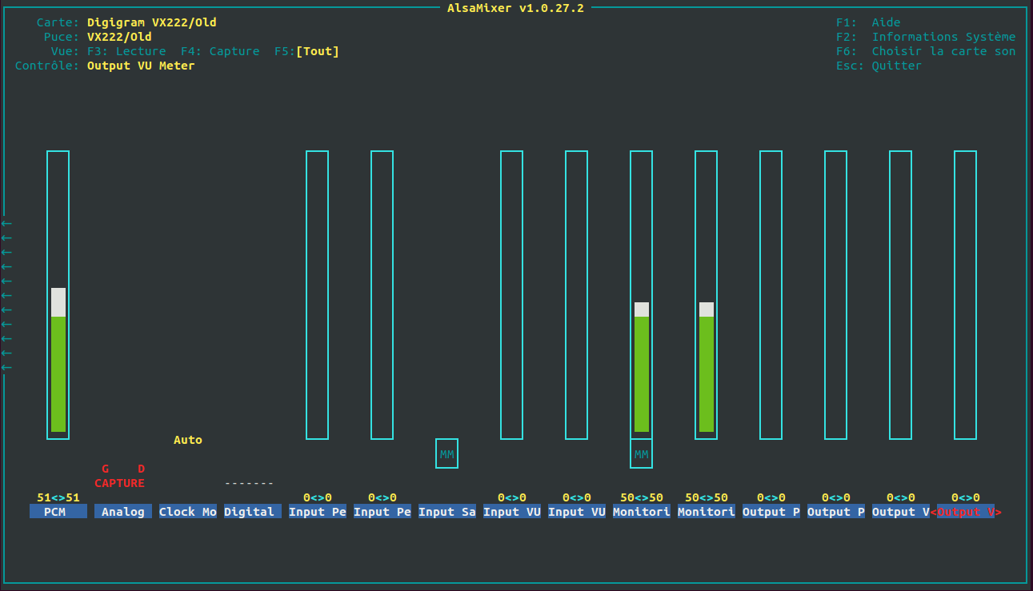Select the right Output P channel label
Image resolution: width=1033 pixels, height=591 pixels.
pos(836,512)
